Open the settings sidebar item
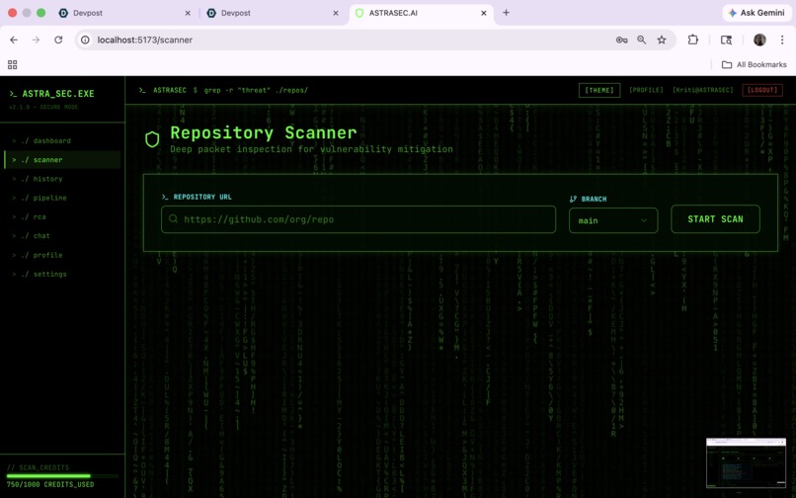Screen dimensions: 796x498 tap(62, 274)
